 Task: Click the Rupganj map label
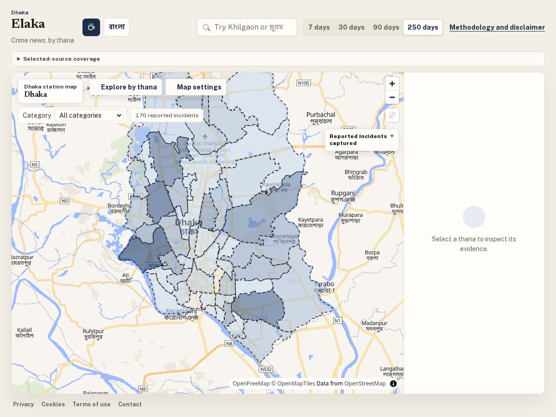[x=343, y=196]
